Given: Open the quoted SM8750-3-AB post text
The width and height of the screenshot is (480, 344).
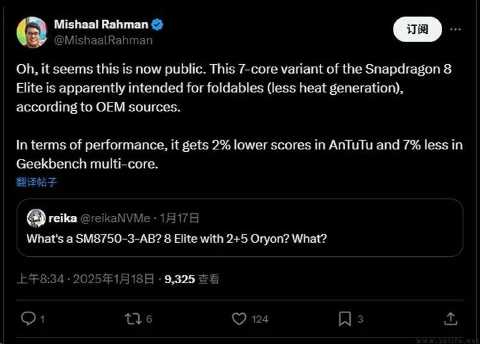Looking at the screenshot, I should tap(176, 239).
